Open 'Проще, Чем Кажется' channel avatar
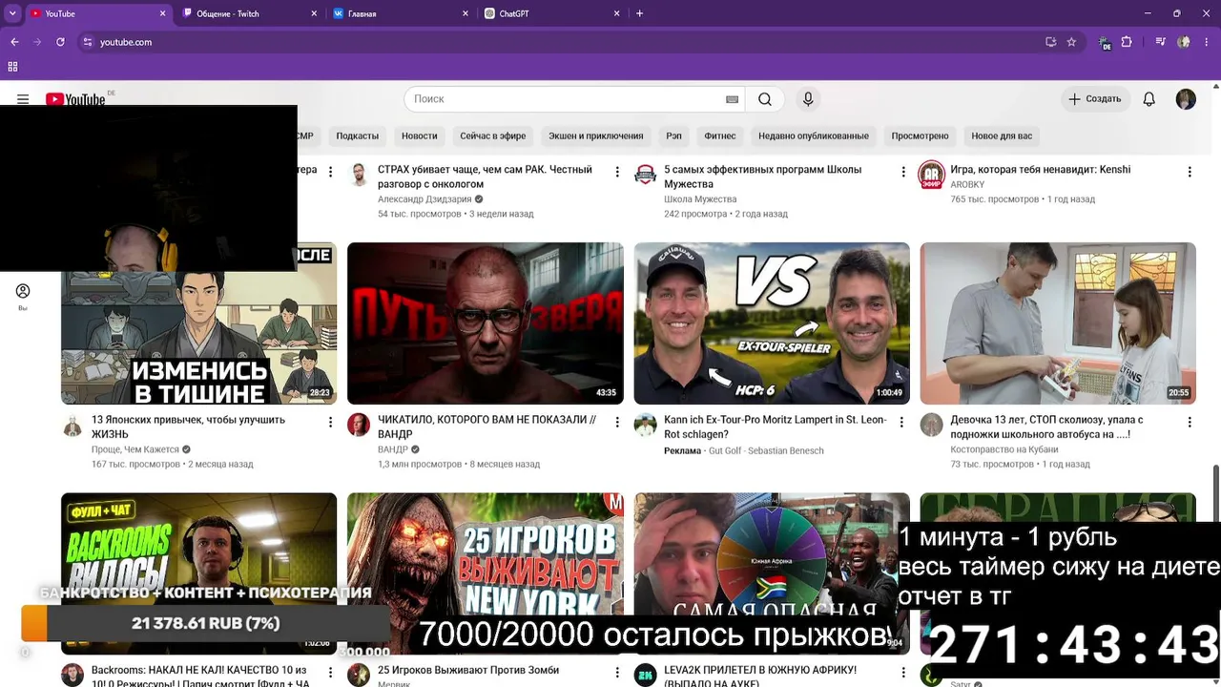The width and height of the screenshot is (1221, 687). [72, 425]
